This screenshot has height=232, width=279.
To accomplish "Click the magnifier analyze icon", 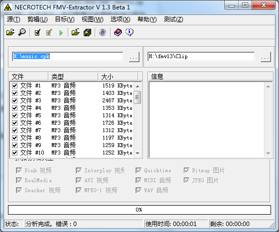I will pyautogui.click(x=22, y=32).
